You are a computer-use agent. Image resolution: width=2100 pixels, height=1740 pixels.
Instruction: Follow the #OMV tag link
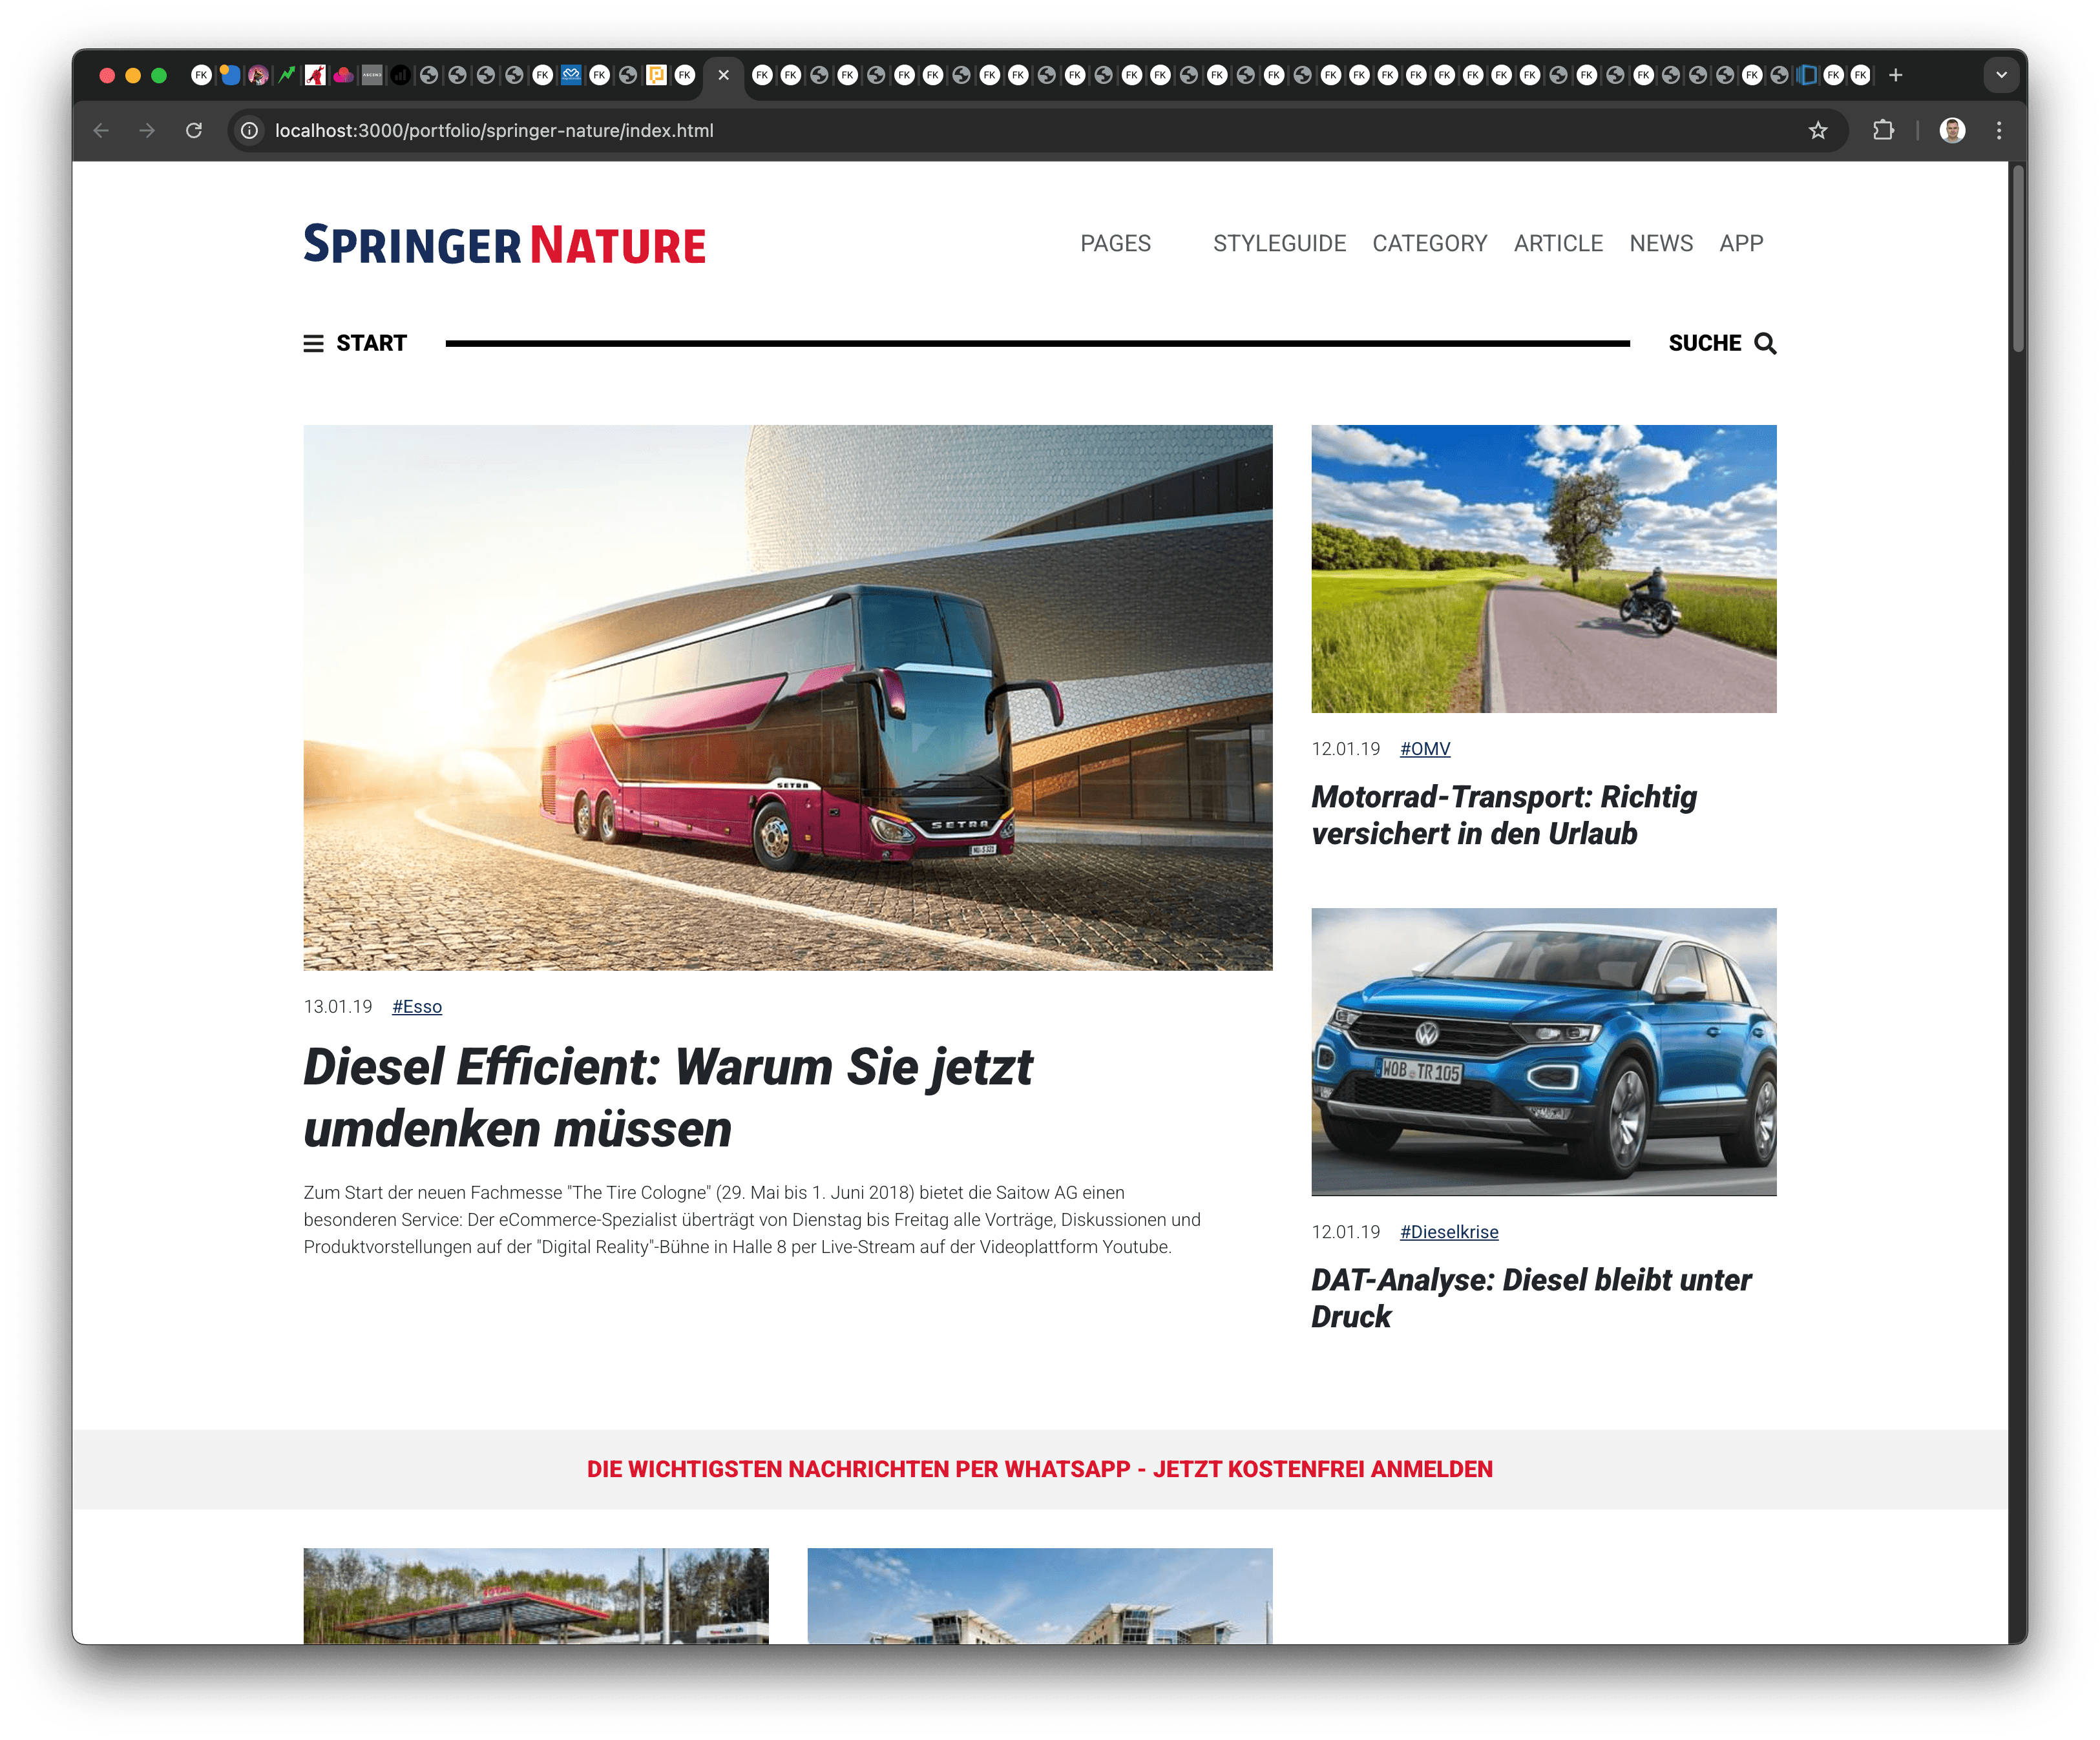1425,749
